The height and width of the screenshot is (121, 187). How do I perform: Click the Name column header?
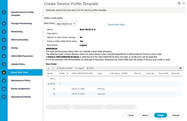click(x=50, y=73)
